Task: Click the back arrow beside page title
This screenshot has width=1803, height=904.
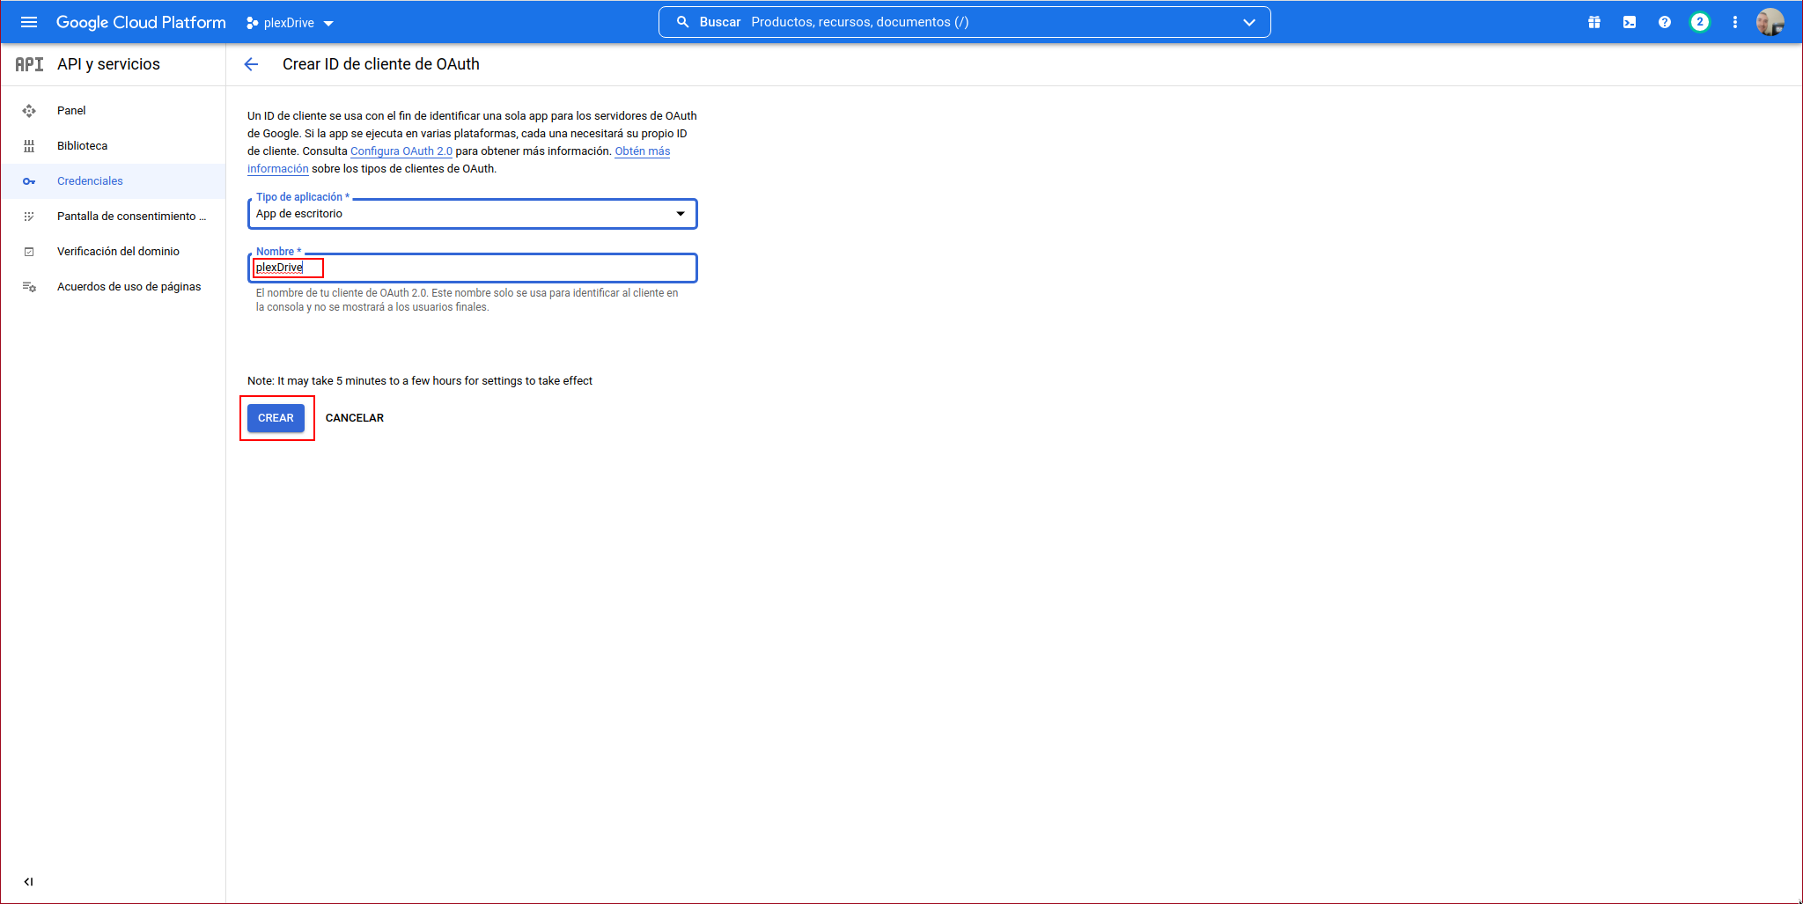Action: (x=251, y=64)
